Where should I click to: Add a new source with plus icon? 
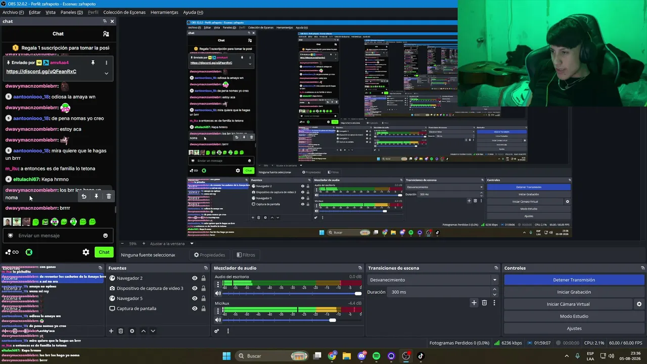point(111,331)
